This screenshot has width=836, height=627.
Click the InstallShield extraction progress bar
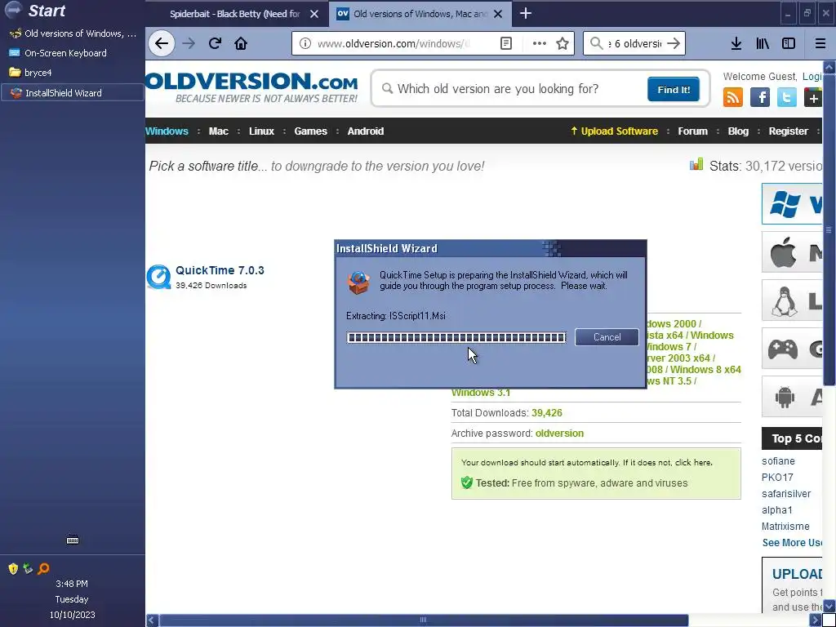coord(456,337)
